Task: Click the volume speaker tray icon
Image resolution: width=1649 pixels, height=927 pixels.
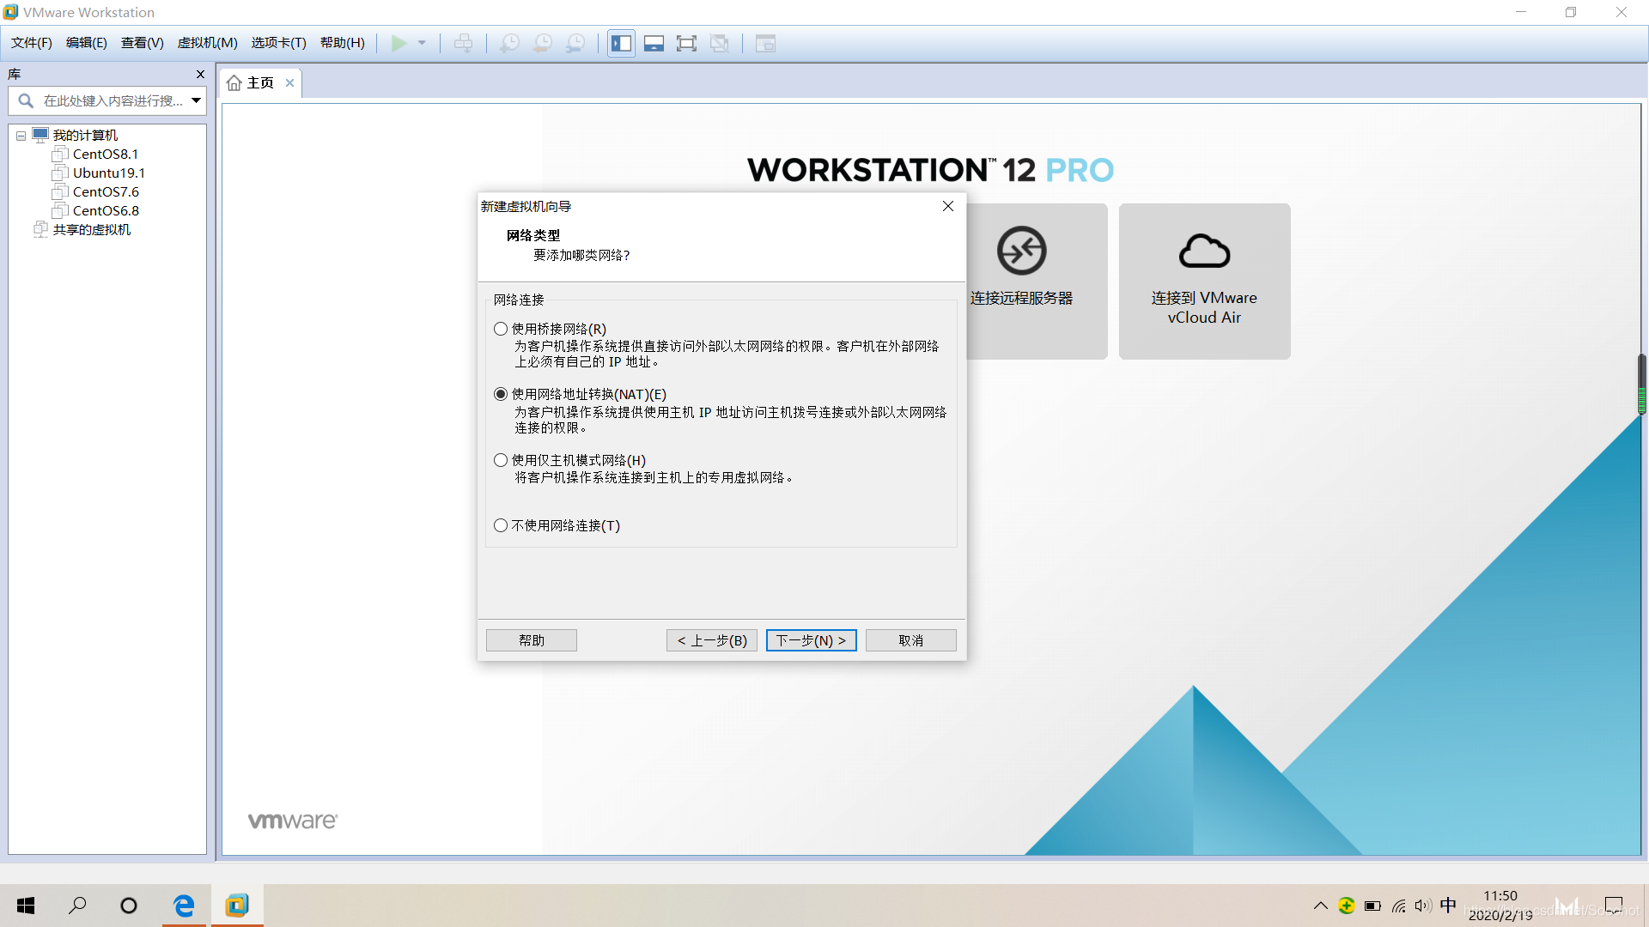Action: (x=1423, y=906)
